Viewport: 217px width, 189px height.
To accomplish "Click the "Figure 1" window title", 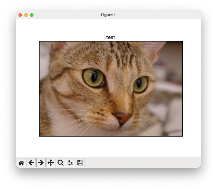I will [108, 15].
